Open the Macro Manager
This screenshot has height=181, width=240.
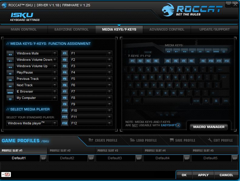tap(209, 127)
